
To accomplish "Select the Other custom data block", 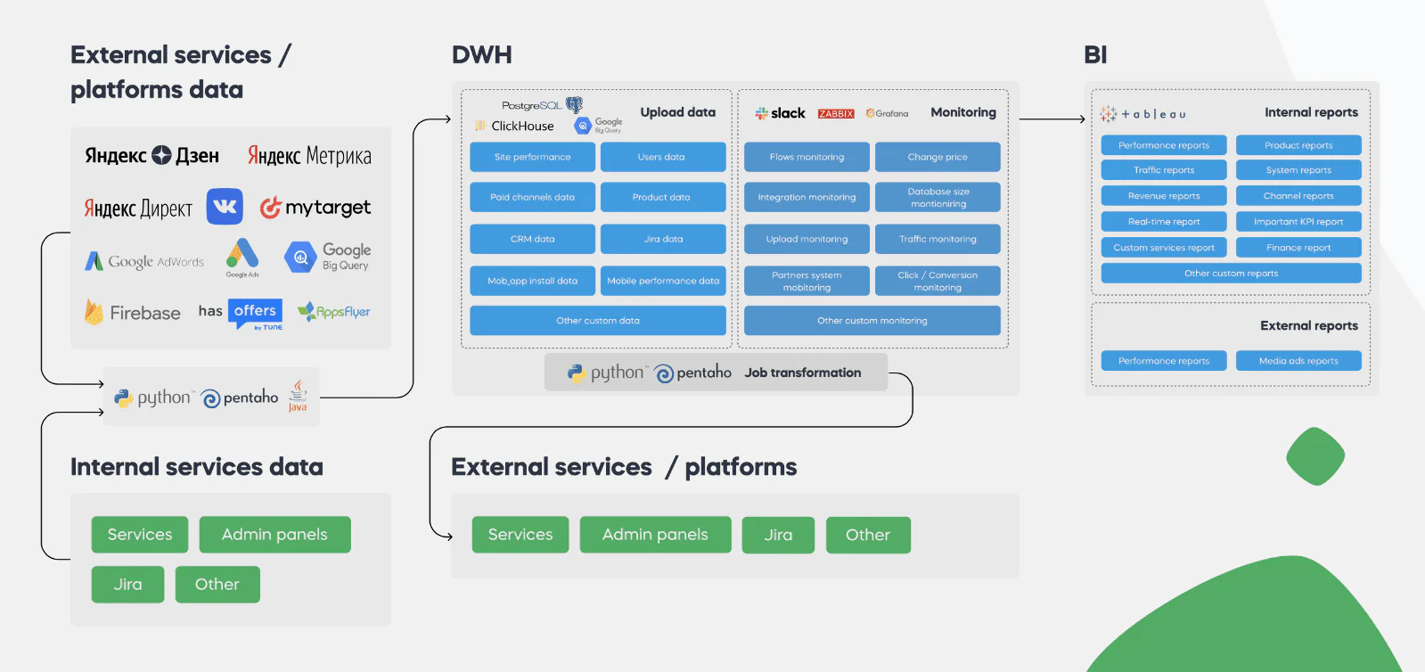I will click(x=598, y=321).
